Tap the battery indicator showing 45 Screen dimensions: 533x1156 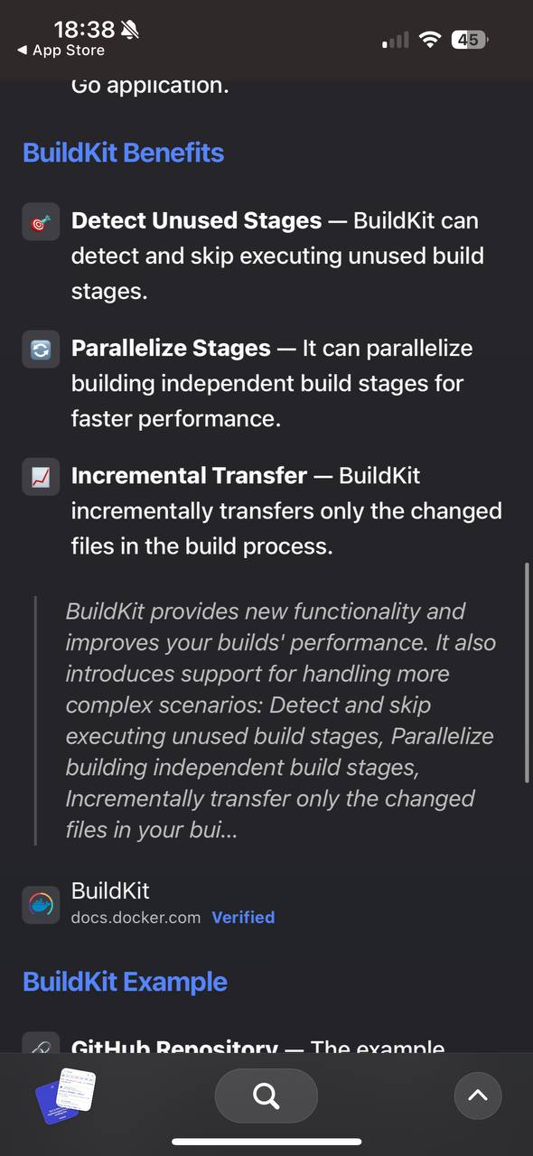click(x=470, y=40)
